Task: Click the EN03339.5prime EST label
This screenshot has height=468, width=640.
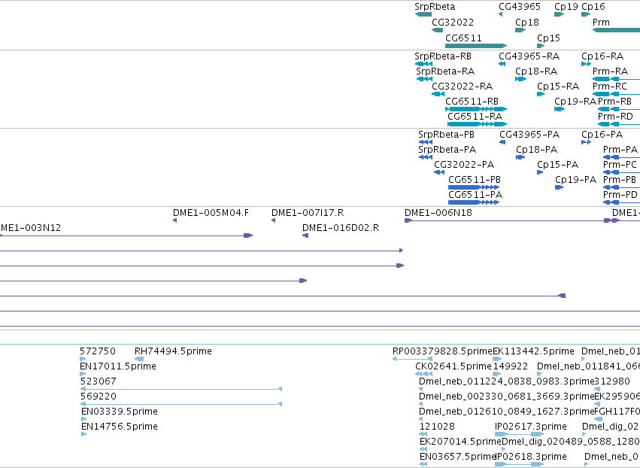Action: coord(119,412)
